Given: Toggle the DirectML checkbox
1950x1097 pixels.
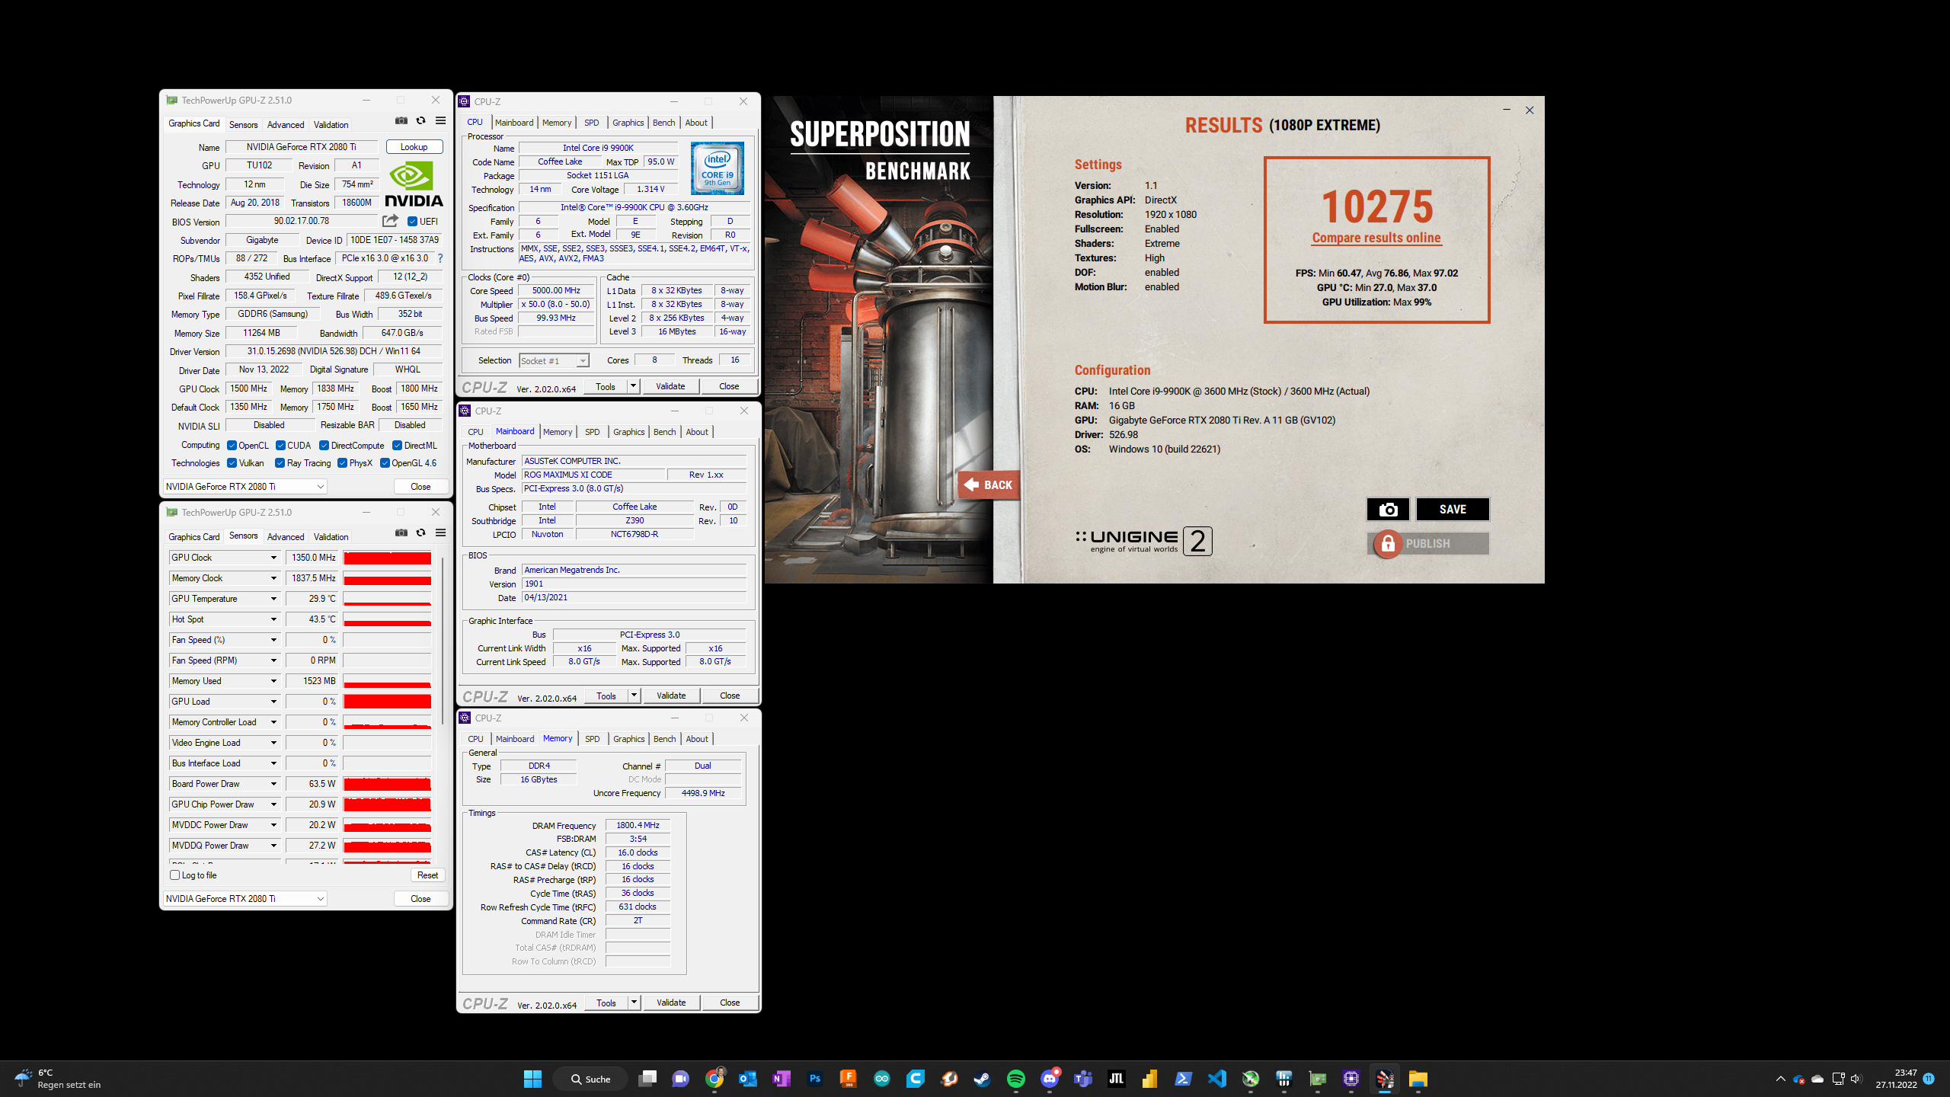Looking at the screenshot, I should 397,446.
